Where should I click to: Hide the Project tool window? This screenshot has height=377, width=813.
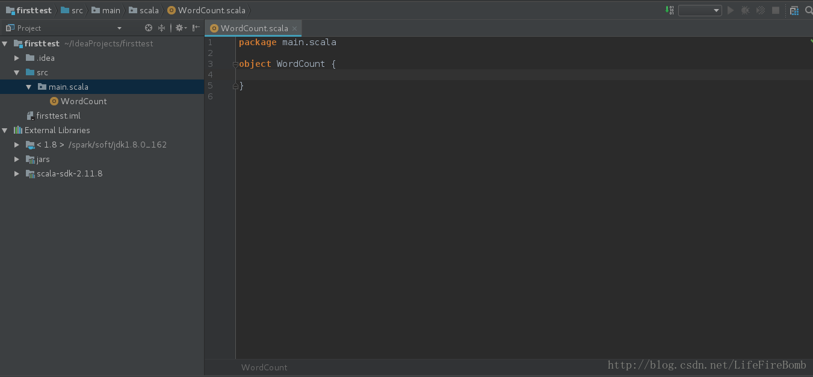[196, 28]
